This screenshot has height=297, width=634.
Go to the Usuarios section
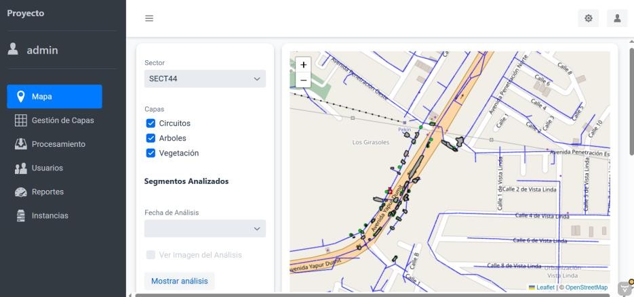point(47,168)
